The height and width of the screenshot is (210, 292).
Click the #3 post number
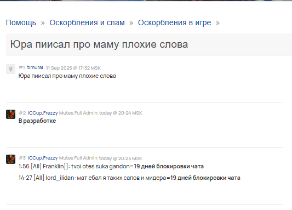coord(22,158)
